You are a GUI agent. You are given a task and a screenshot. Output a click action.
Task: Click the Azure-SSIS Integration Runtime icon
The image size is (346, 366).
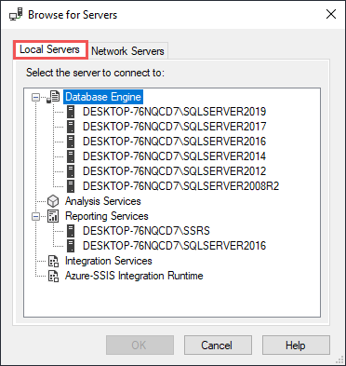pos(53,276)
